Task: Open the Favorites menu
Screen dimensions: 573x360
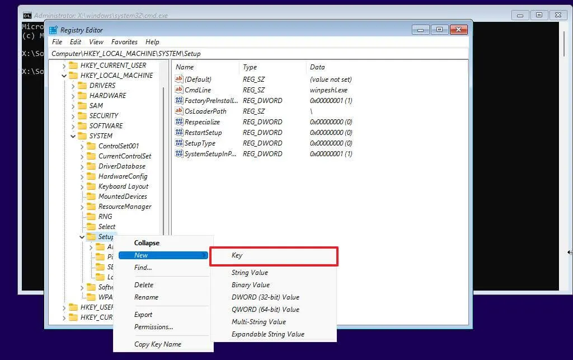Action: tap(124, 41)
